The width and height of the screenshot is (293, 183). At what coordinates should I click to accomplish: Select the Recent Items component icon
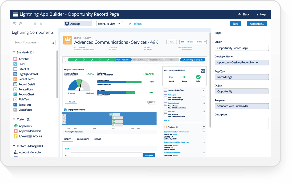[x=15, y=79]
